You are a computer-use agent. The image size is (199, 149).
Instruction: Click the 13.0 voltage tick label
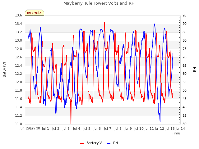point(19,40)
